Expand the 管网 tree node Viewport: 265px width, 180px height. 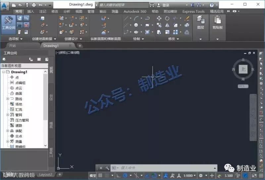tap(8, 115)
